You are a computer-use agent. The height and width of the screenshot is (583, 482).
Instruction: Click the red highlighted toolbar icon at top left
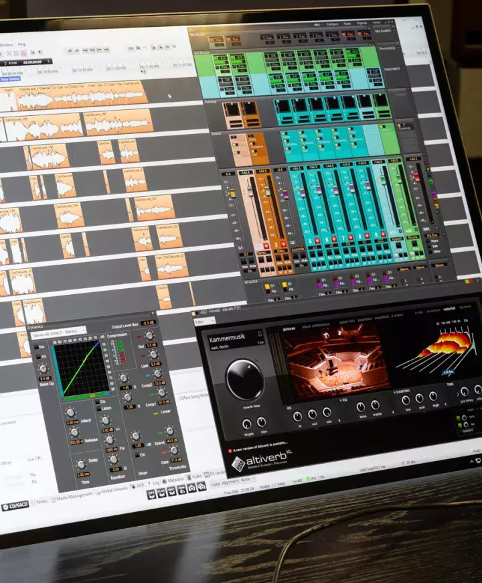(x=24, y=54)
